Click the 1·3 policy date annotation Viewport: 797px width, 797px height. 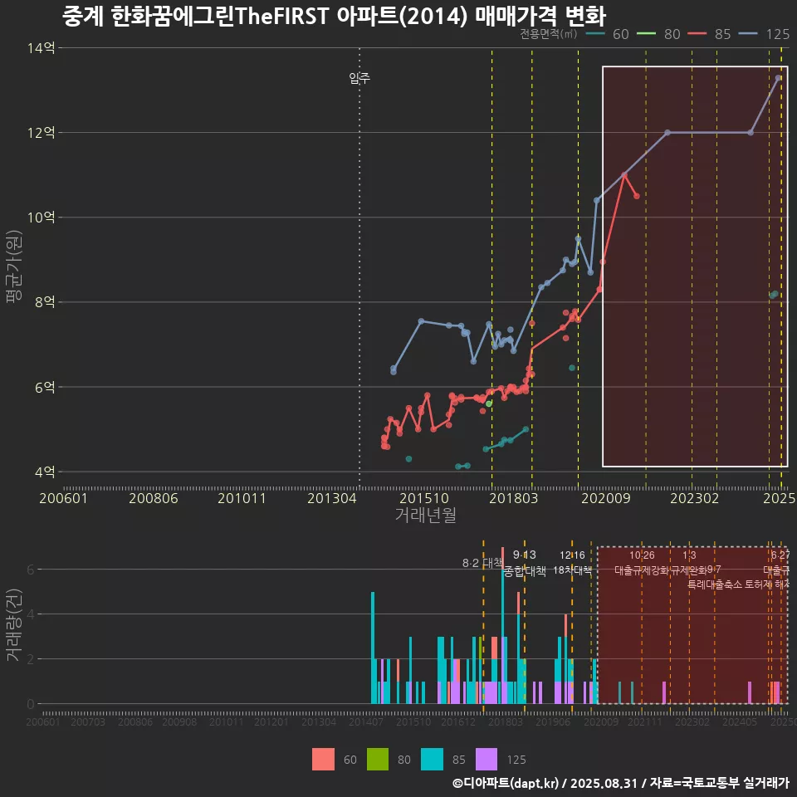click(689, 555)
